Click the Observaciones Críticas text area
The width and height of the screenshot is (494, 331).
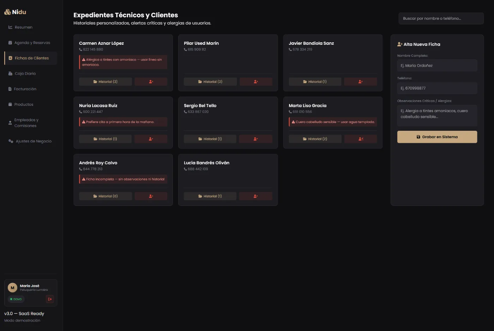(x=437, y=115)
